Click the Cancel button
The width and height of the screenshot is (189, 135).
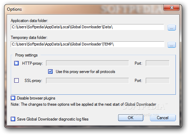point(163,118)
